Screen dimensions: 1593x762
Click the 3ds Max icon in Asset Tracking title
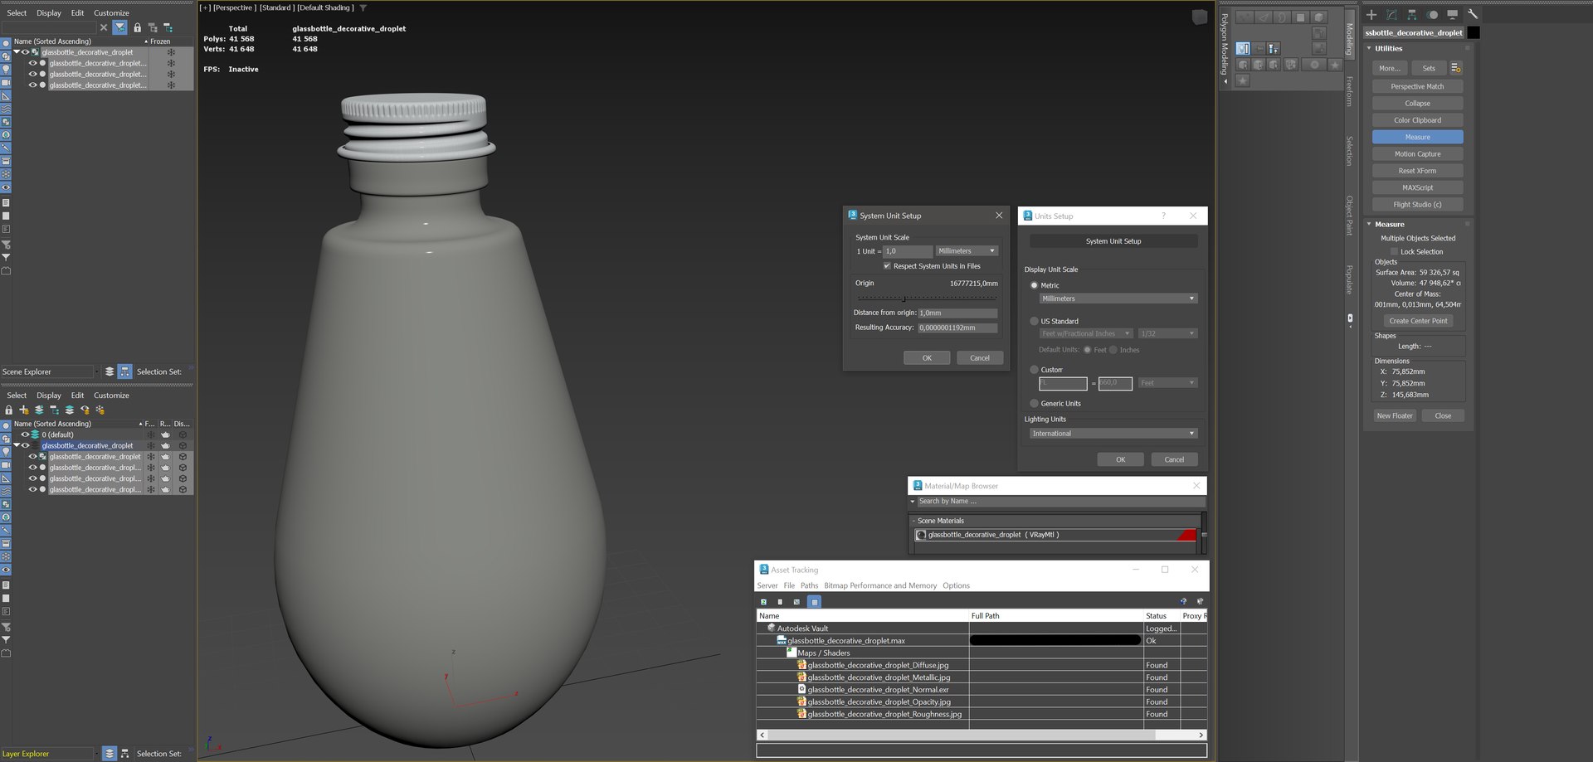pos(764,570)
